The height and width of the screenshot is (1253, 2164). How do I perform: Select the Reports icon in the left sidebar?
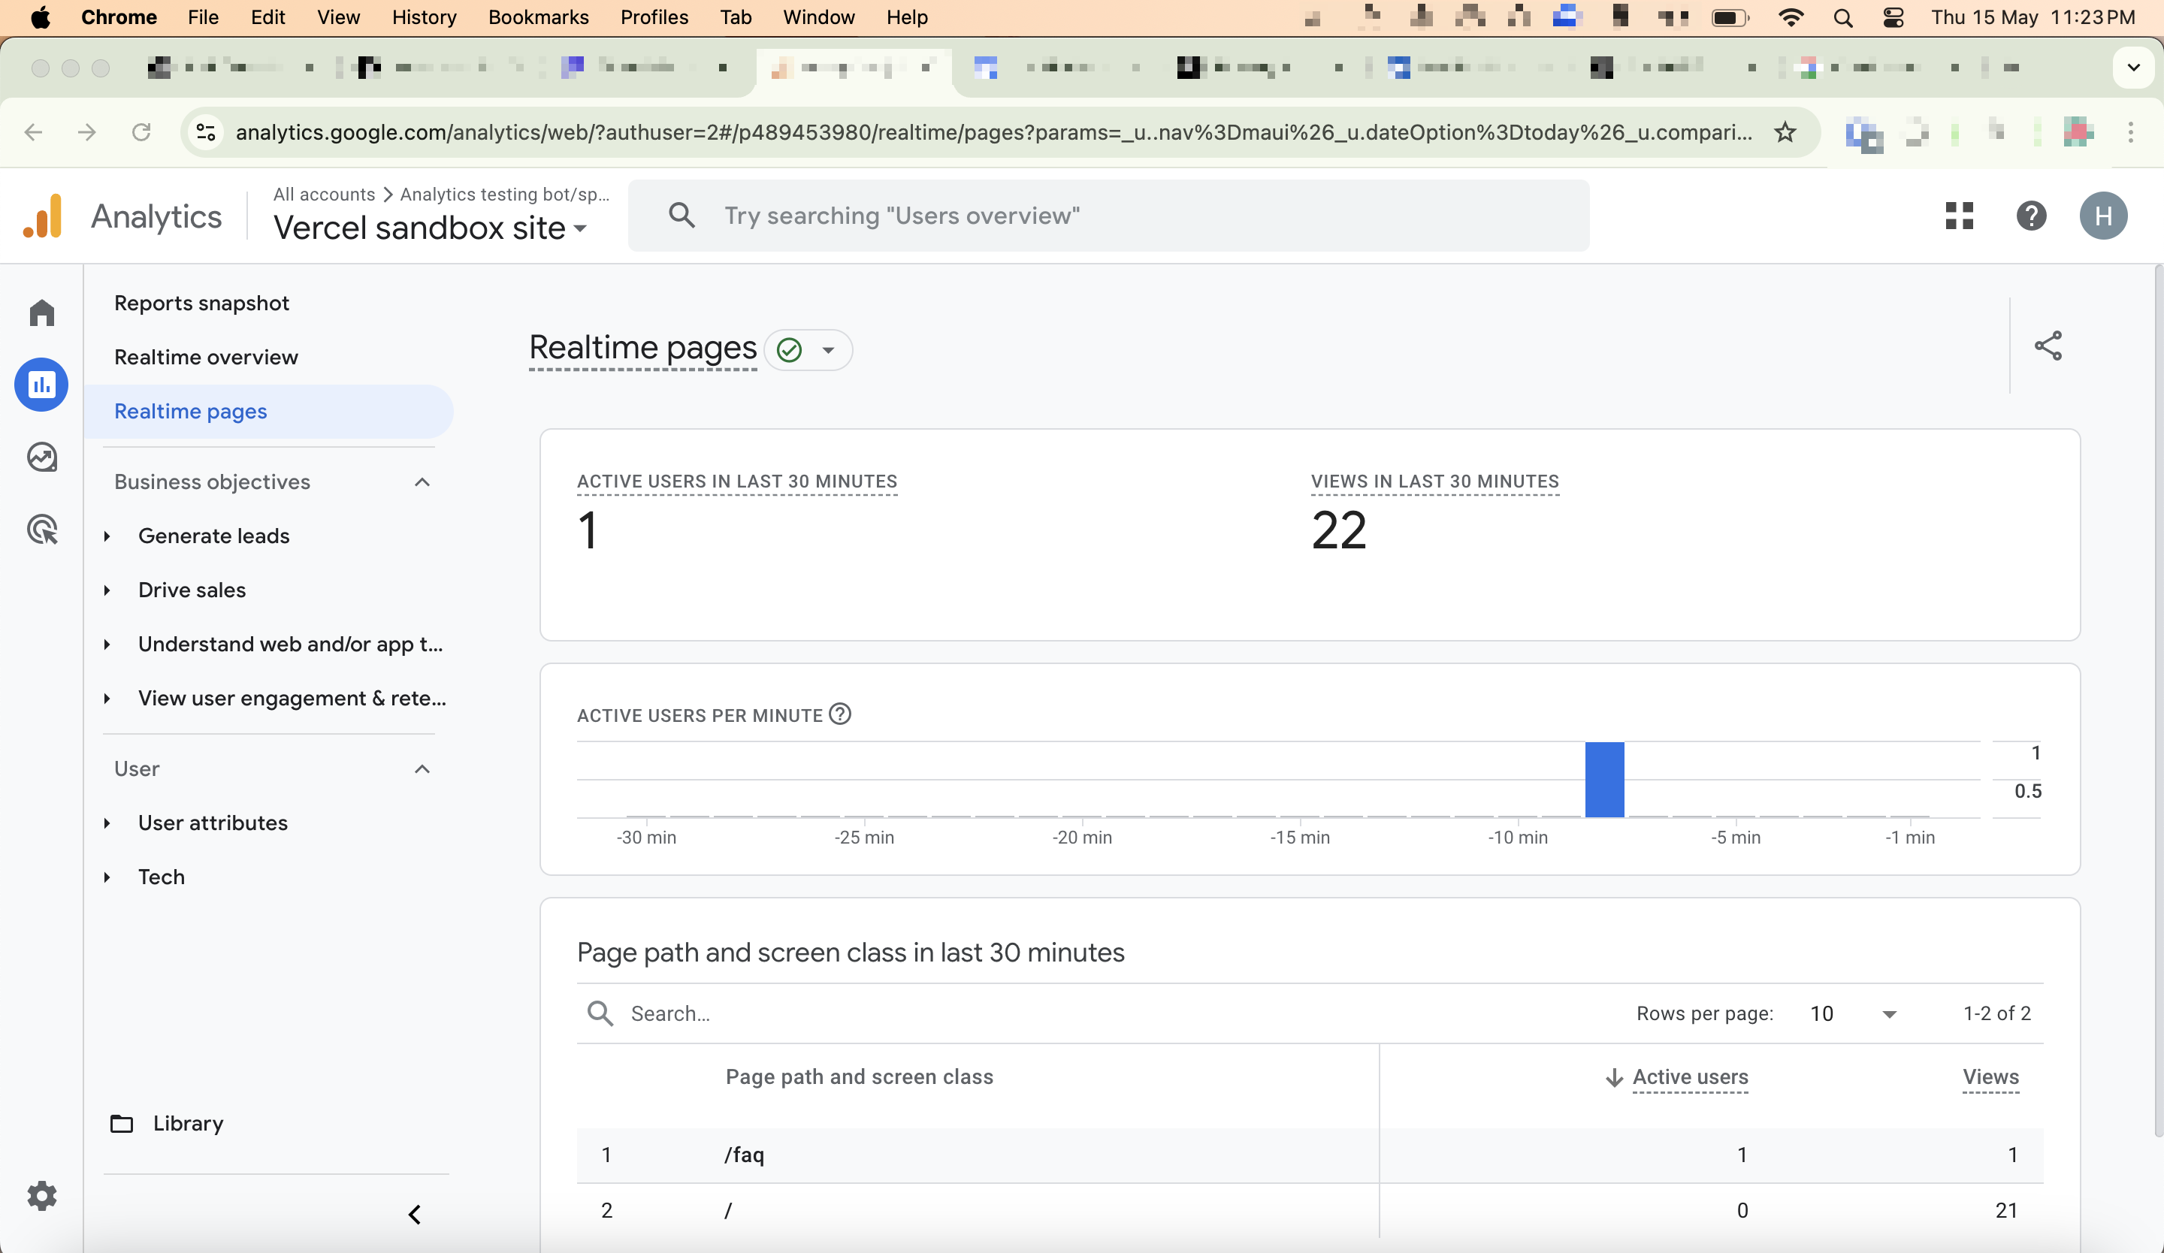tap(41, 385)
